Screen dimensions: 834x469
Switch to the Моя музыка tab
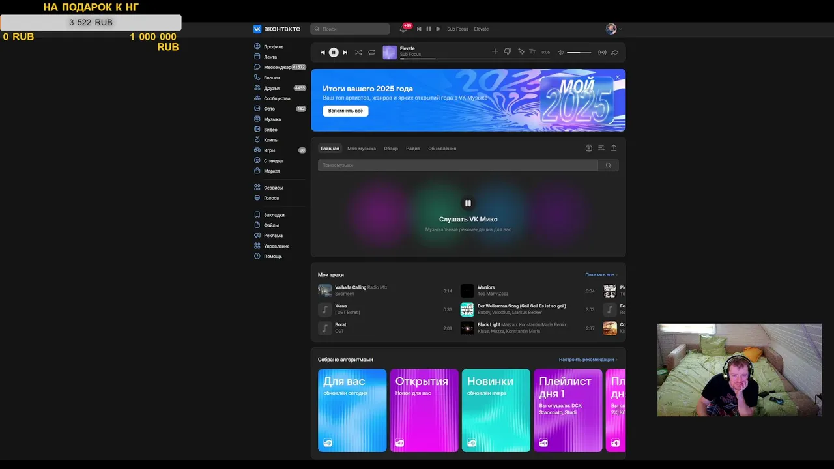[362, 149]
